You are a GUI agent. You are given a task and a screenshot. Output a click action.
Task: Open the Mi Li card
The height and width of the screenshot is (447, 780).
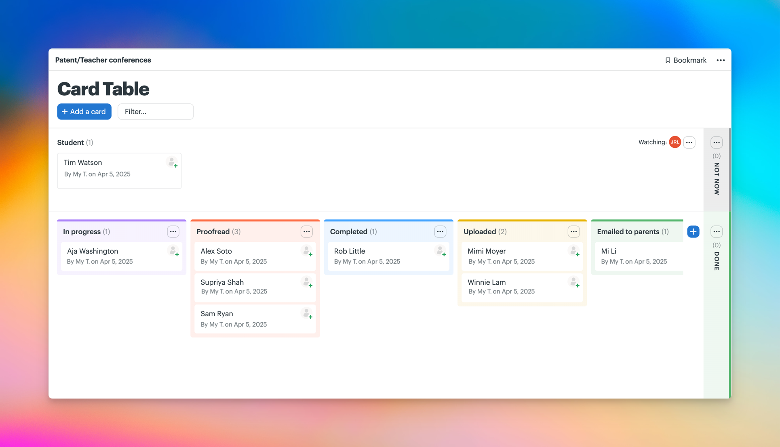pyautogui.click(x=639, y=256)
